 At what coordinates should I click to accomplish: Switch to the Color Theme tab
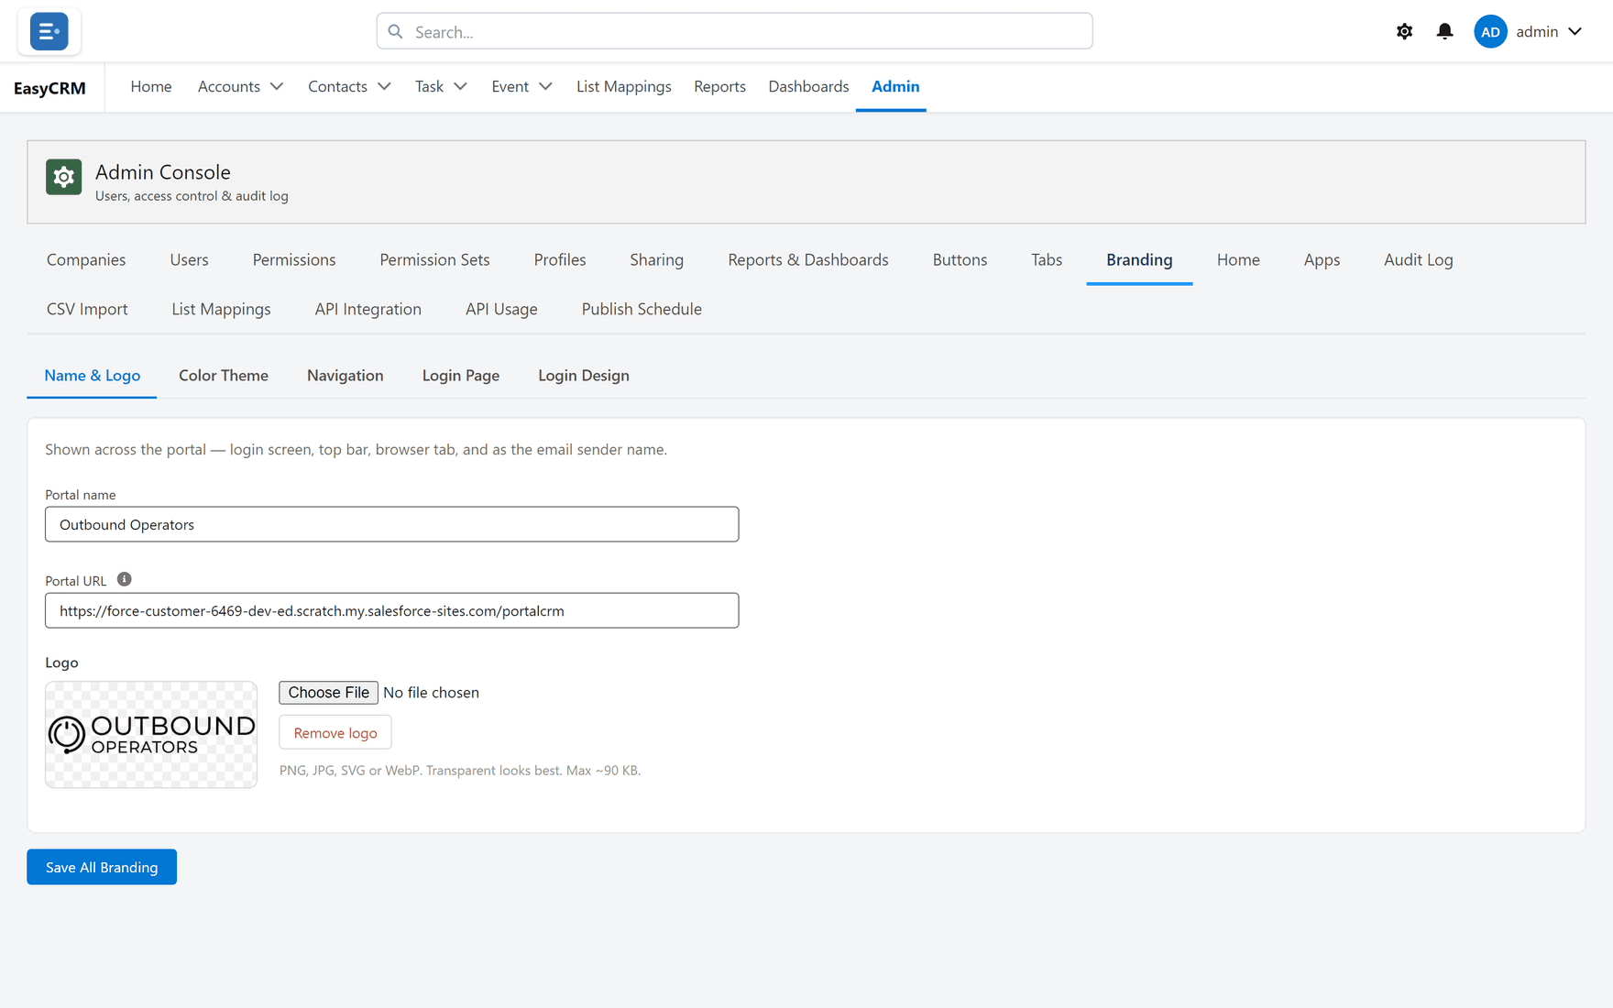tap(224, 376)
